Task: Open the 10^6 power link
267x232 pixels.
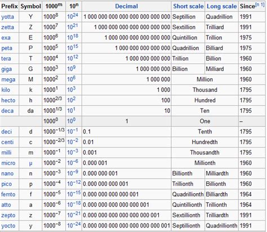Action: [x=72, y=79]
